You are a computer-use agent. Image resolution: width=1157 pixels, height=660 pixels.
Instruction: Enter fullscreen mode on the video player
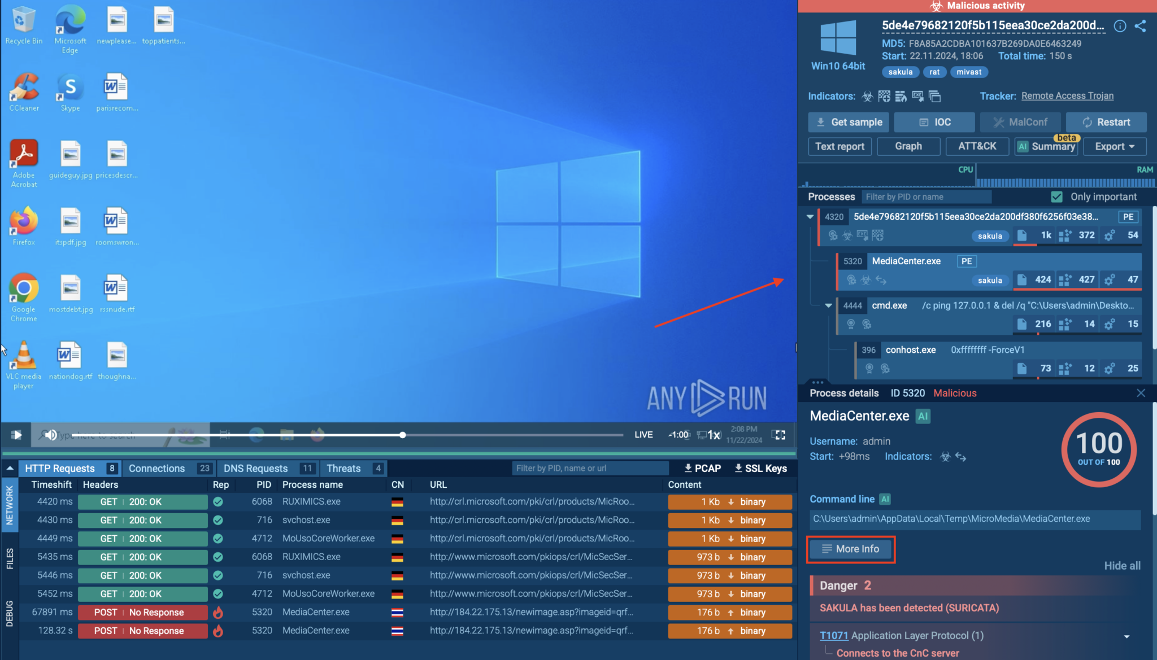779,435
